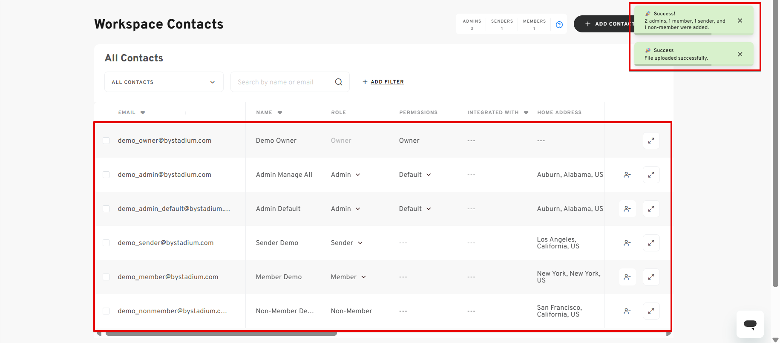The image size is (780, 343).
Task: Click remove-user icon for Member Demo row
Action: 627,277
